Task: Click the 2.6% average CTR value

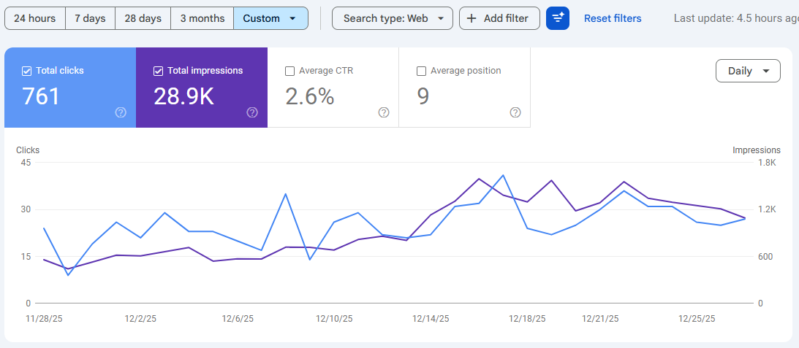Action: (310, 96)
